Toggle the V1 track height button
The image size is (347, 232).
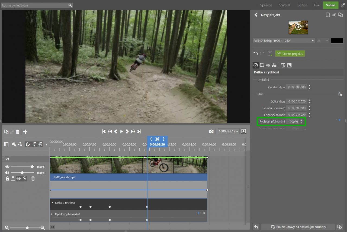pos(13,179)
